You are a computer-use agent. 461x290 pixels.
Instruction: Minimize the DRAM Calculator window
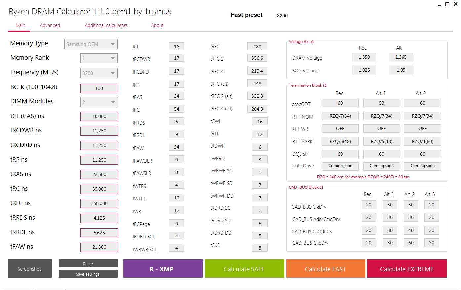click(x=439, y=5)
